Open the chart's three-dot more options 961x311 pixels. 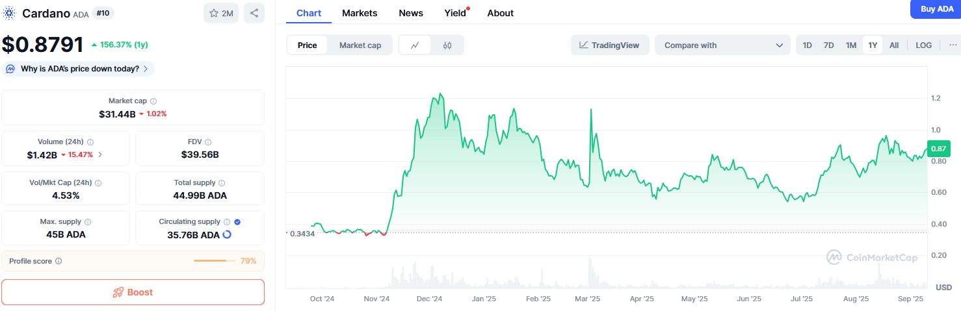point(953,45)
